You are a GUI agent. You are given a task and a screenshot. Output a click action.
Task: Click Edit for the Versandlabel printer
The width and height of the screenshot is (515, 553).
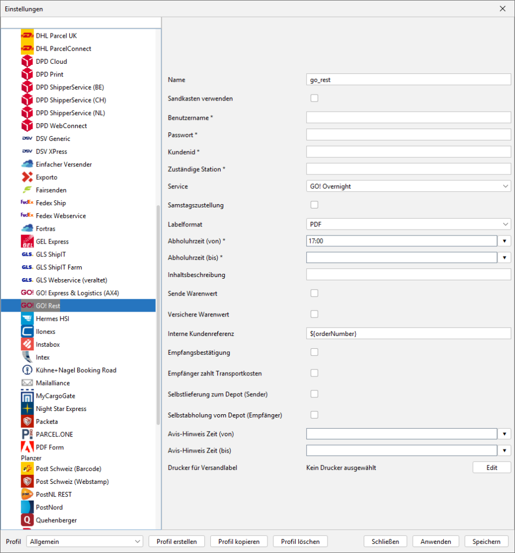coord(491,468)
